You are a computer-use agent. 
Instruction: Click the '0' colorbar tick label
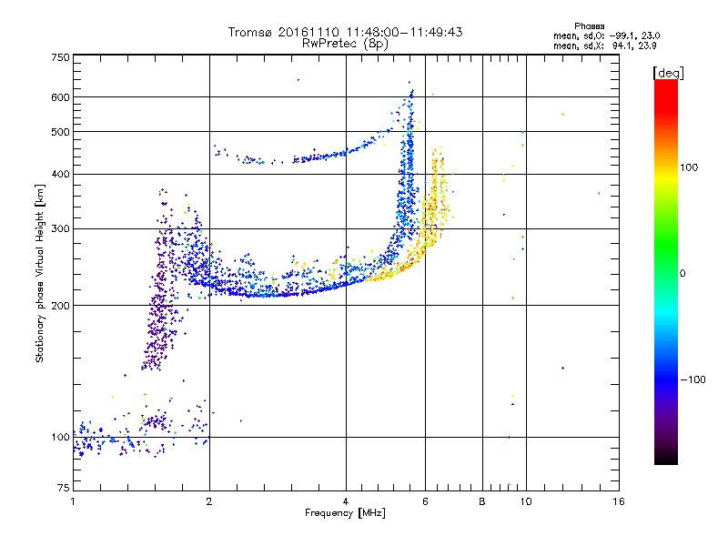pos(682,274)
